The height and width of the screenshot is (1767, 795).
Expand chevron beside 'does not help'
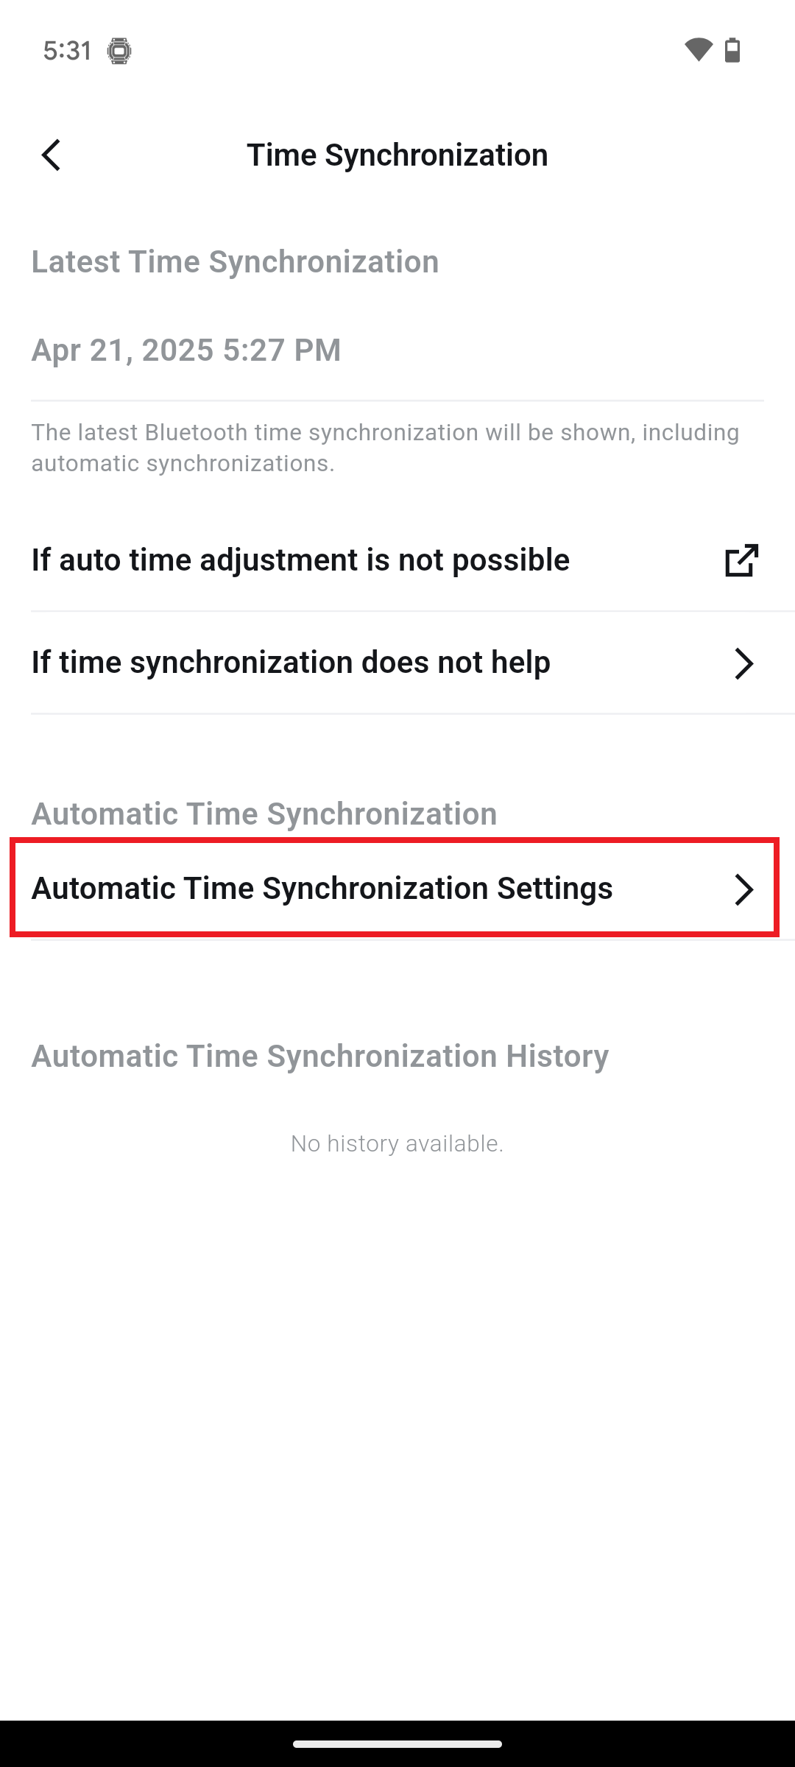click(743, 663)
